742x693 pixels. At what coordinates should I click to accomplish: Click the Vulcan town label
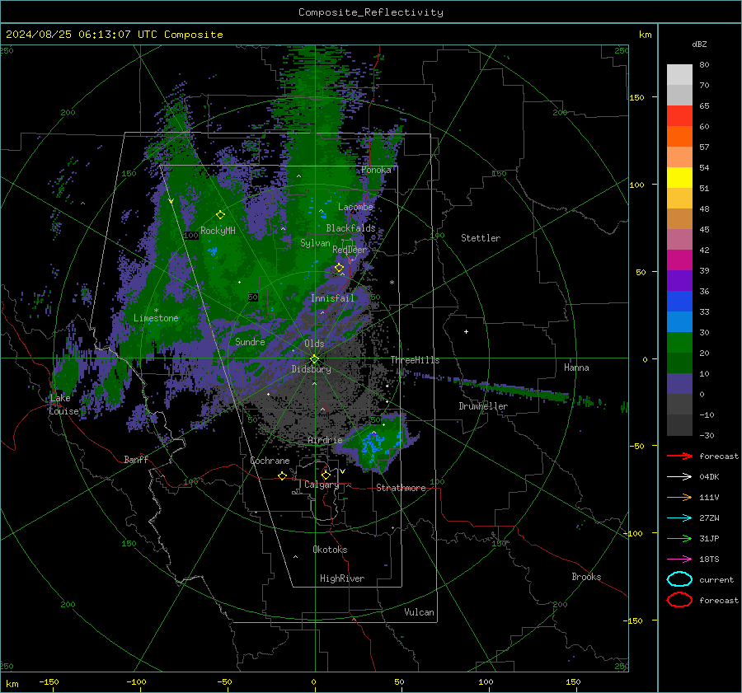(419, 612)
